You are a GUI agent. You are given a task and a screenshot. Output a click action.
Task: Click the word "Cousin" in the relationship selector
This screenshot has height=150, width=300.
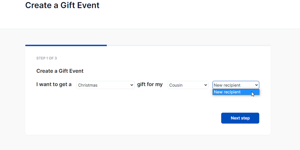point(176,85)
